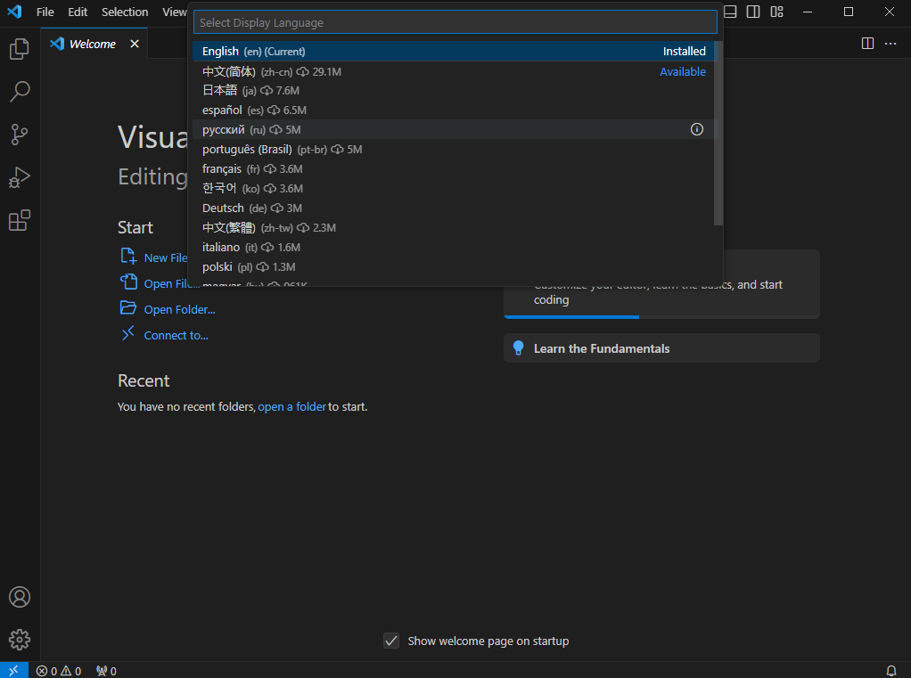This screenshot has height=678, width=911.
Task: Open the Explorer view in activity bar
Action: point(20,49)
